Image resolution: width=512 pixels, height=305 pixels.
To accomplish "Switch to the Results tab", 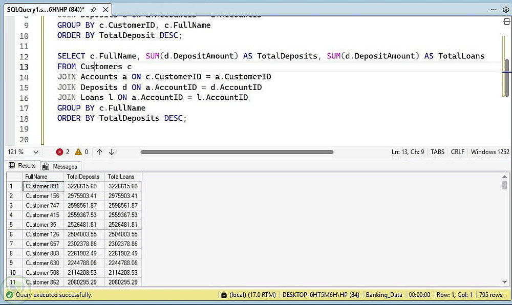I will [22, 166].
